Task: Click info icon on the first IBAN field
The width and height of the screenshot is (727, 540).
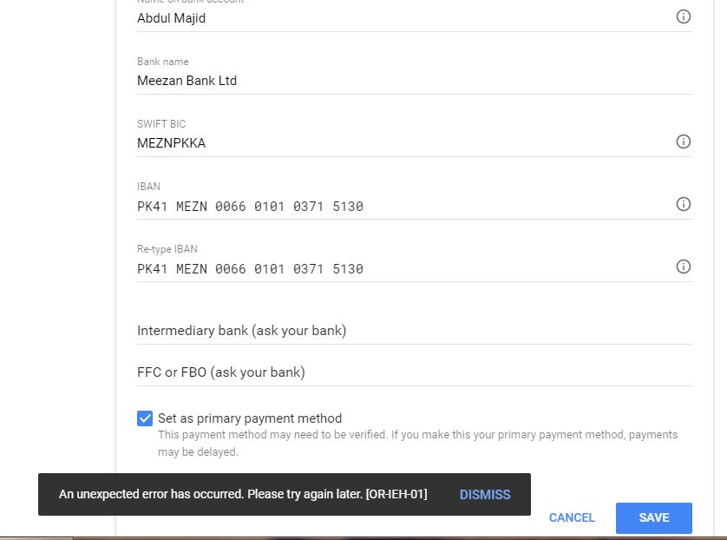Action: pos(684,204)
